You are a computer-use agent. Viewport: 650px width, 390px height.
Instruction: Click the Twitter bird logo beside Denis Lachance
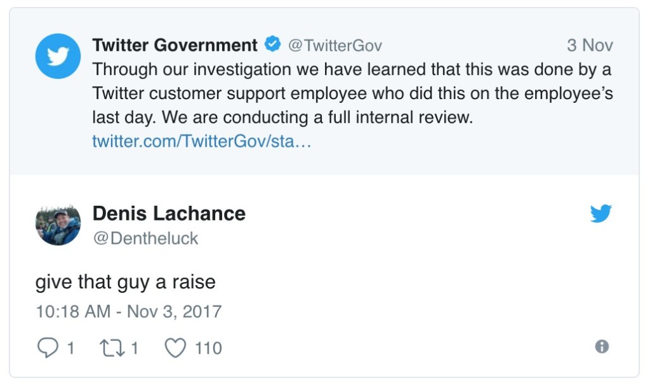point(600,213)
